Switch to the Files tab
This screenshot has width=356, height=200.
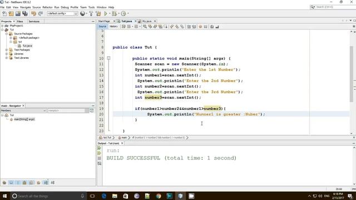[20, 21]
